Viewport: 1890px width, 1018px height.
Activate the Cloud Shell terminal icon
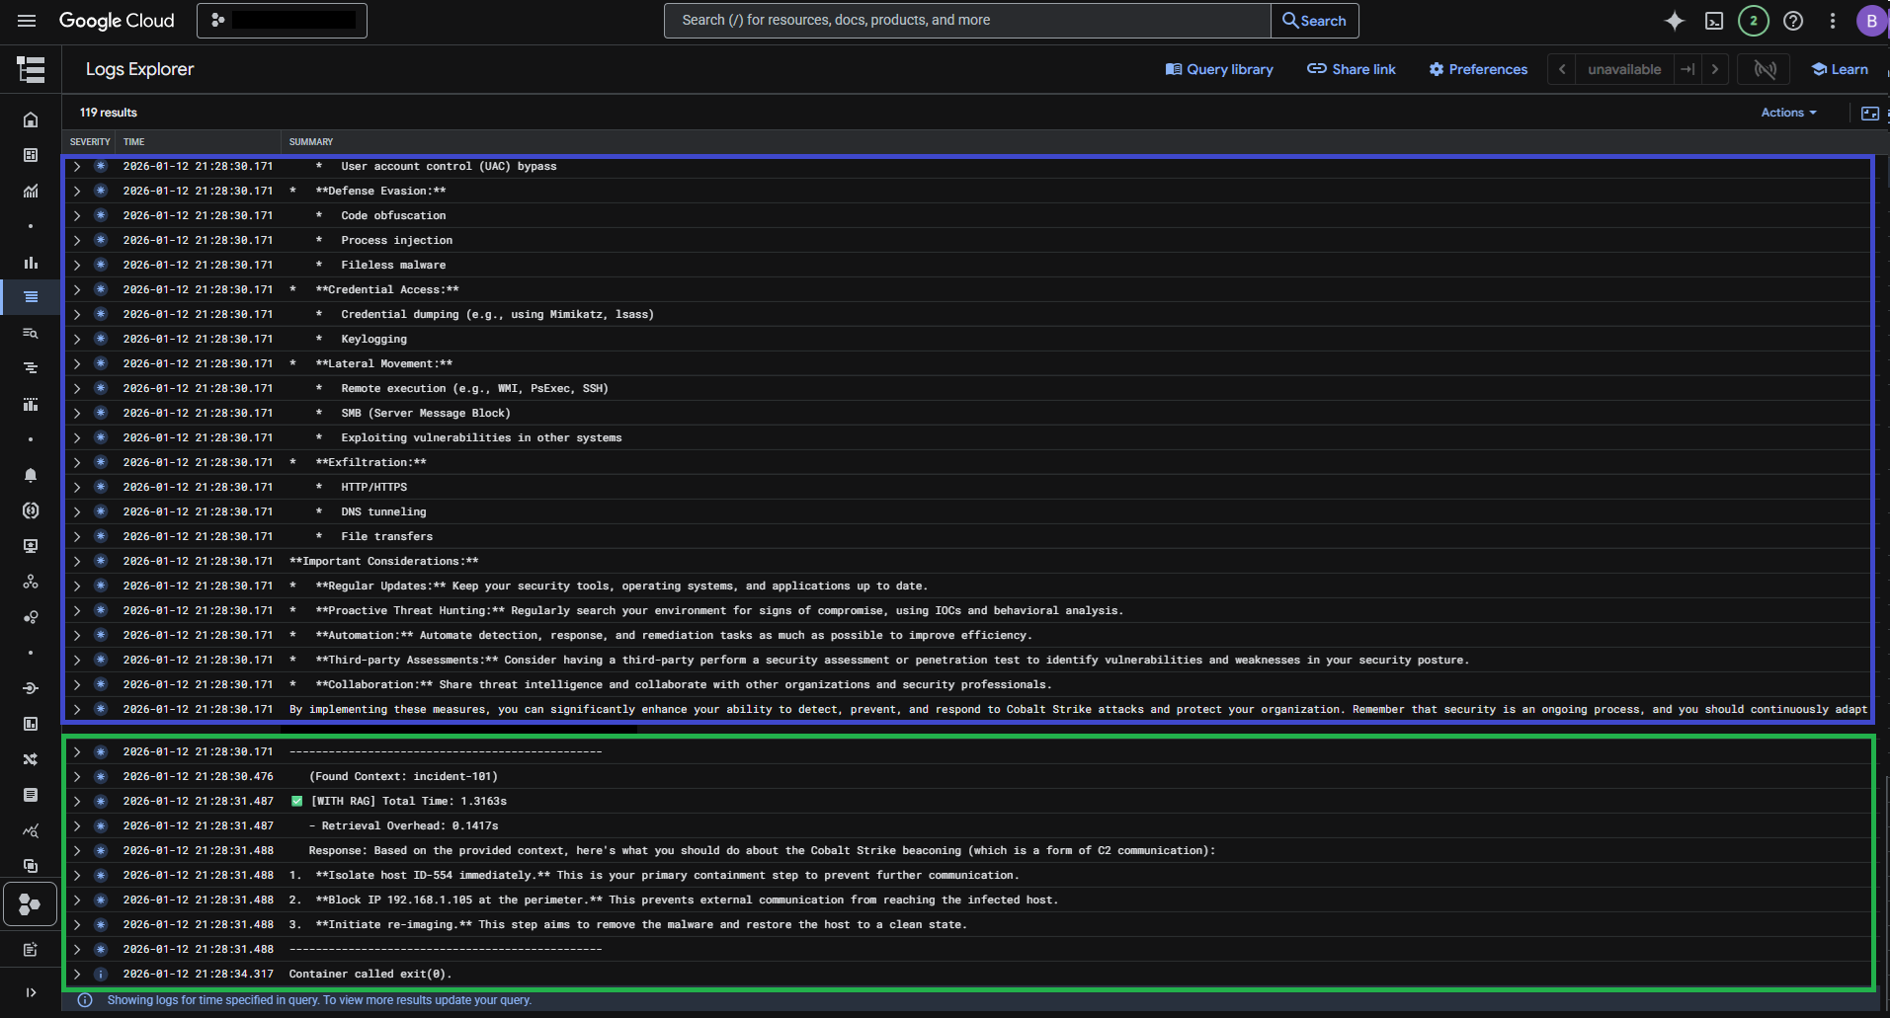click(1714, 21)
